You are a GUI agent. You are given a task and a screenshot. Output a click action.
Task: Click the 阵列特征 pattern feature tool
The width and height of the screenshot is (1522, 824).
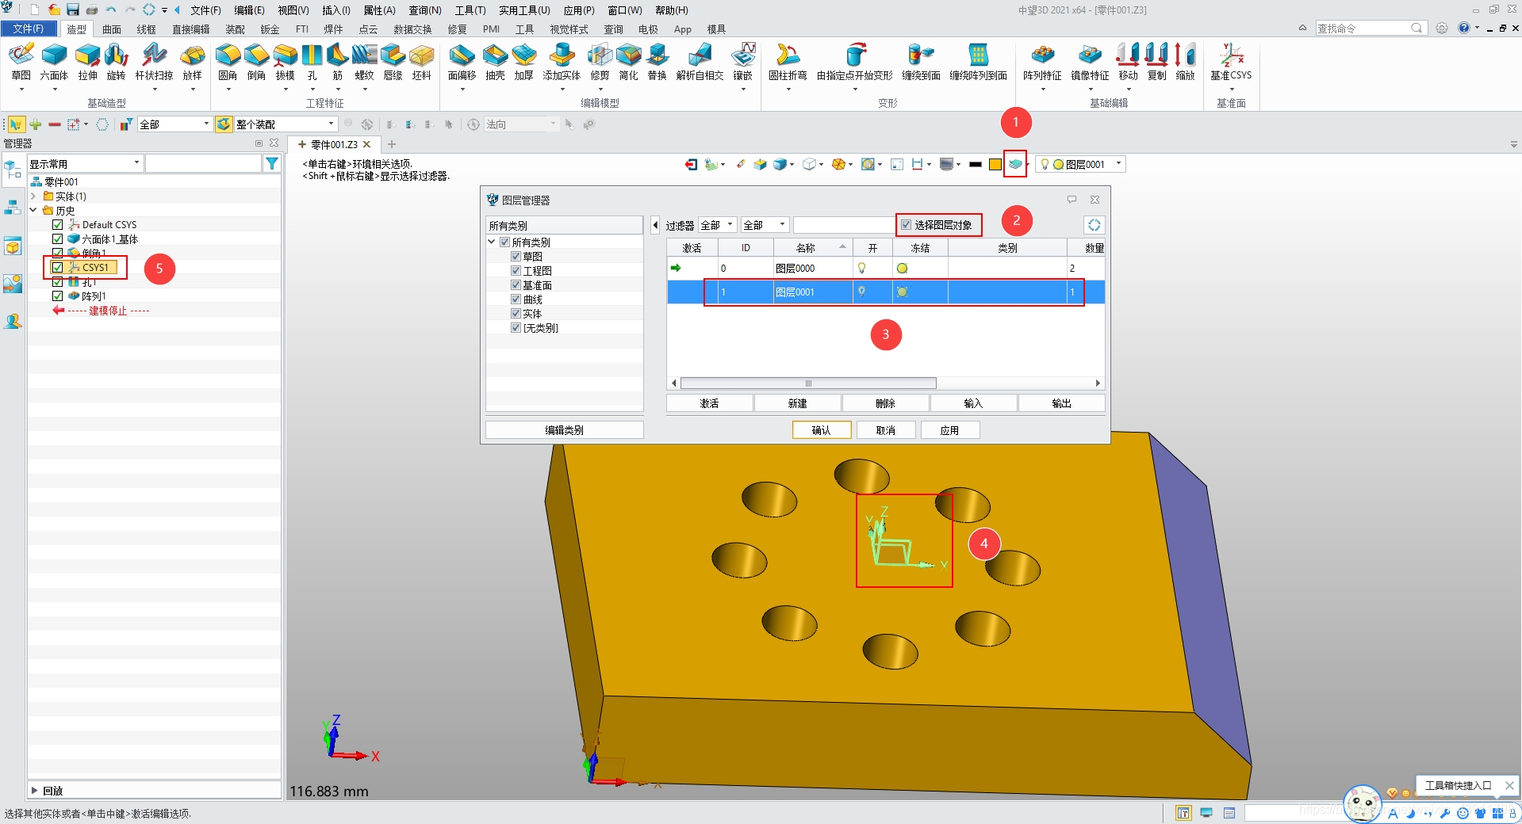click(x=1042, y=62)
